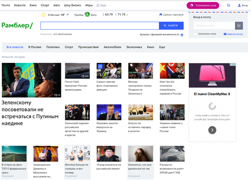Select the Экономика news tab
251x180 pixels.
coord(134,47)
